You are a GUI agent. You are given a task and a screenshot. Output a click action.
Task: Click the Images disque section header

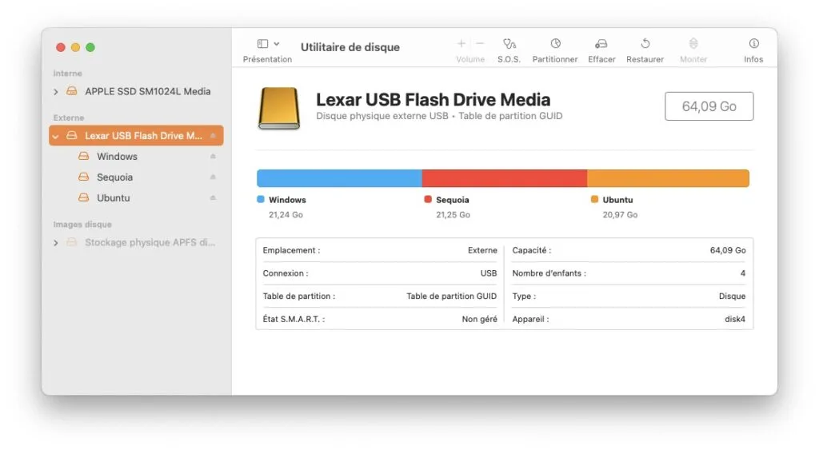(82, 225)
